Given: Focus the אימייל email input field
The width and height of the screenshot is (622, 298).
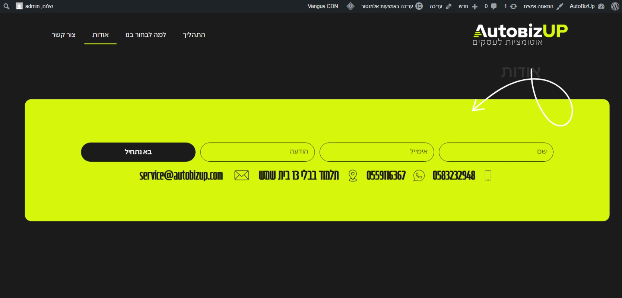Looking at the screenshot, I should [x=377, y=152].
